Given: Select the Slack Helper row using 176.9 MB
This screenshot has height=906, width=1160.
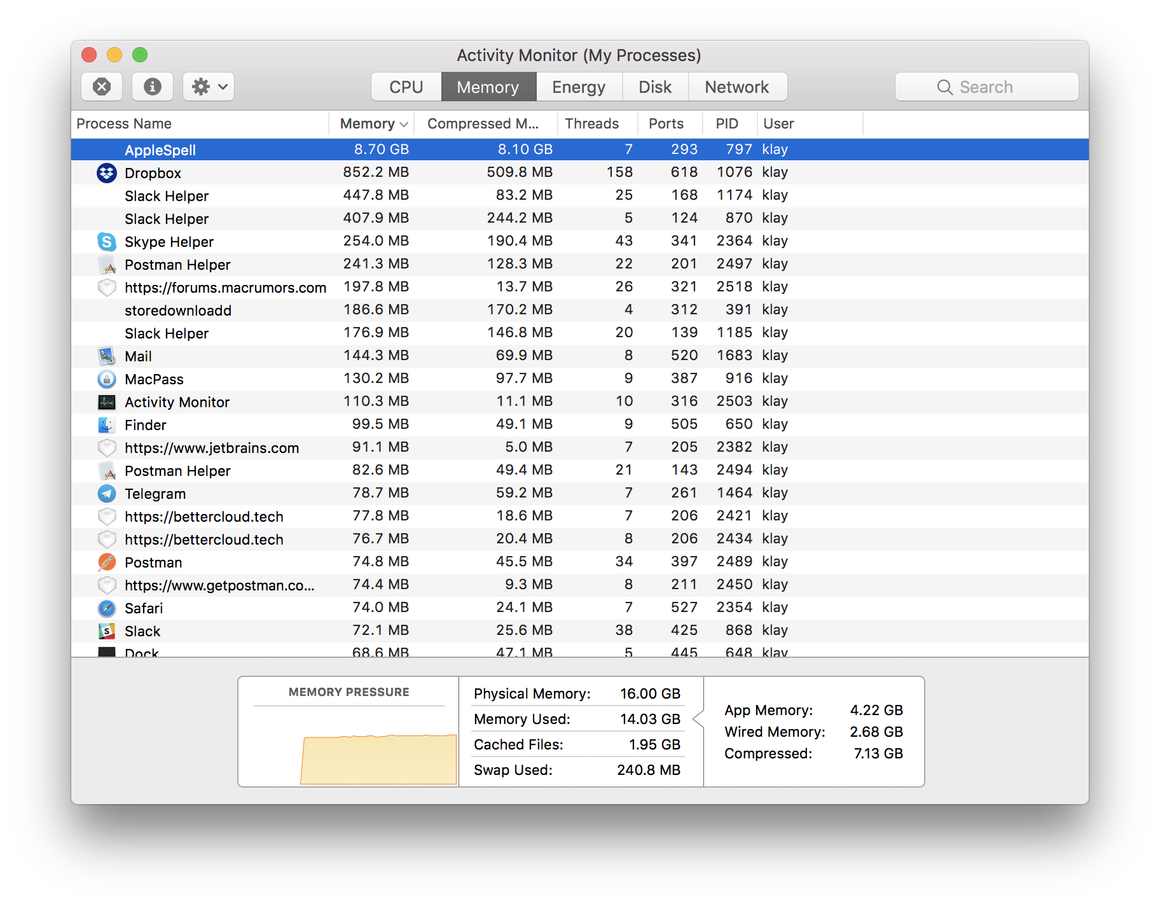Looking at the screenshot, I should [579, 333].
